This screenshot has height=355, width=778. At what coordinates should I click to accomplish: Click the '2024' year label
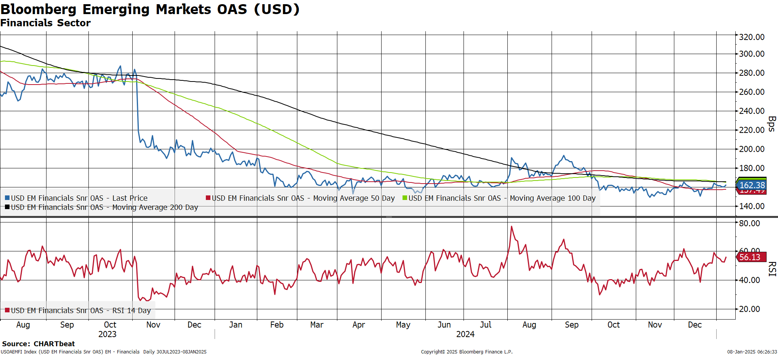pos(465,334)
